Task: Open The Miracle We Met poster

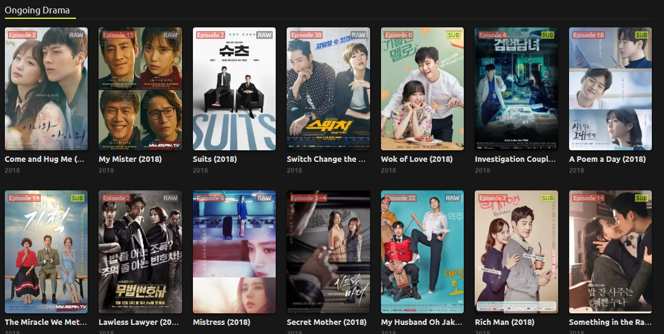Action: (x=46, y=252)
